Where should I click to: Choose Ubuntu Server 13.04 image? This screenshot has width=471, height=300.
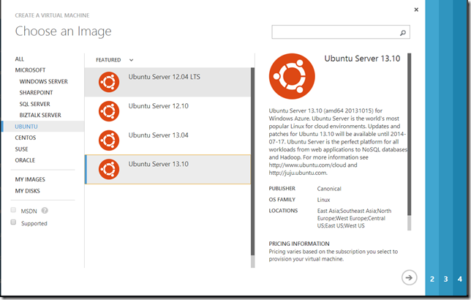tap(167, 140)
